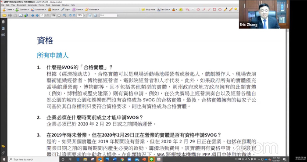This screenshot has width=307, height=162.
Task: Expand the Text Edits dropdown
Action: click(164, 9)
